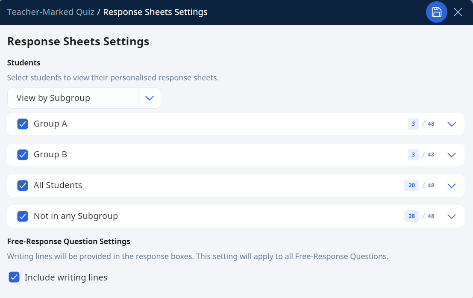
Task: Go back to Teacher-Marked Quiz breadcrumb
Action: [x=51, y=12]
